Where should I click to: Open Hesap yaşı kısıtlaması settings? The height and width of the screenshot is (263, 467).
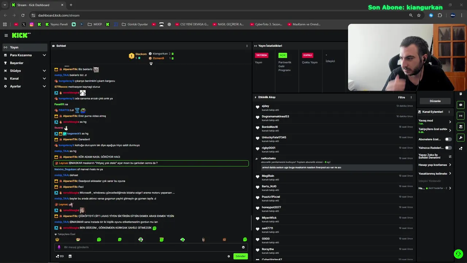435,165
